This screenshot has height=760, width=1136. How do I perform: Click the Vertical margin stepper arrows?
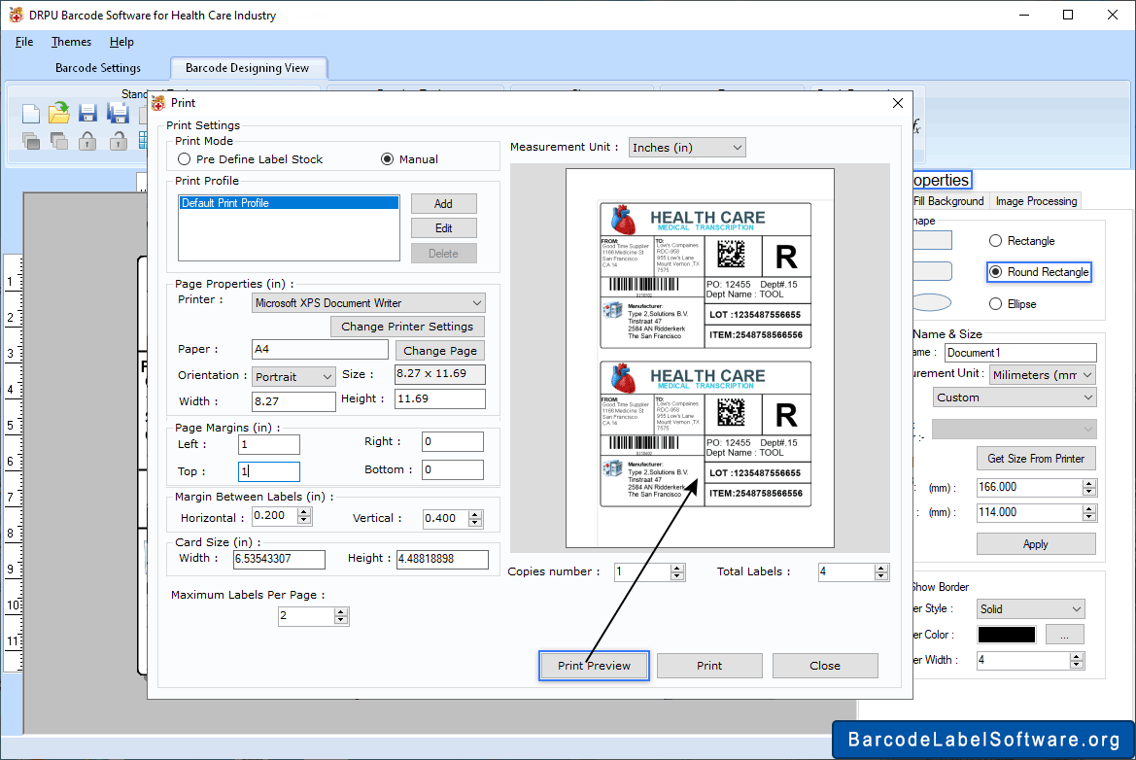tap(475, 519)
